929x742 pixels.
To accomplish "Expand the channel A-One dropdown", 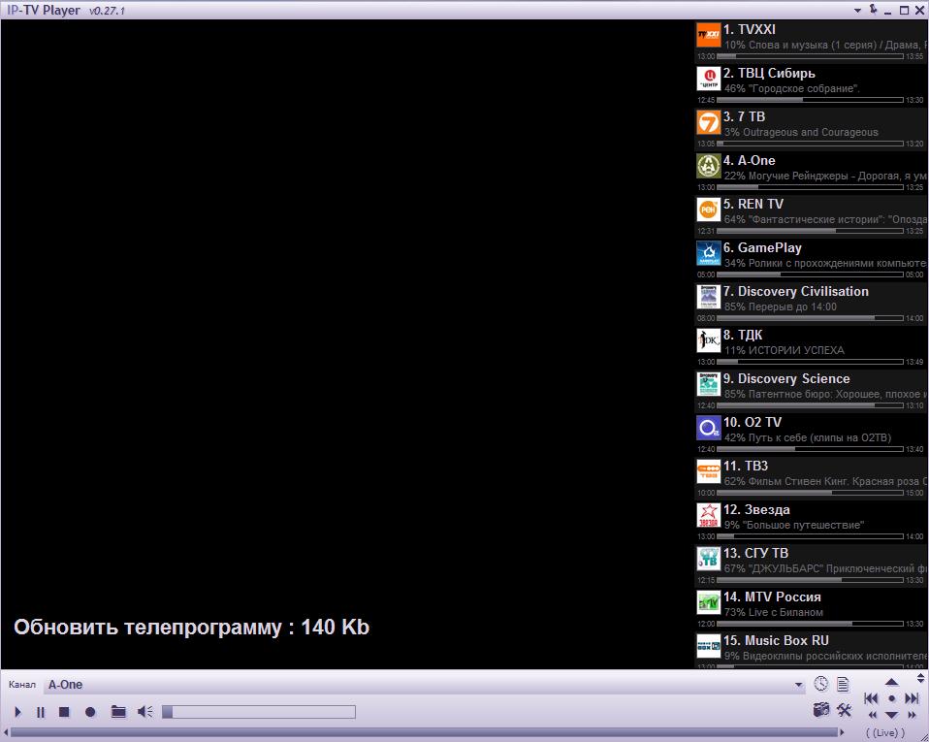I will 799,685.
